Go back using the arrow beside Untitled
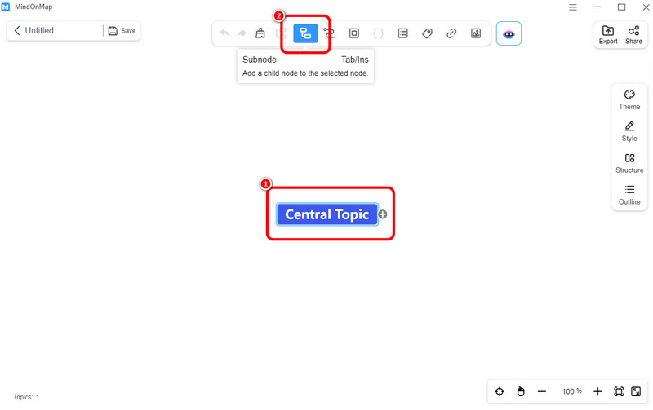The image size is (653, 410). (x=17, y=30)
